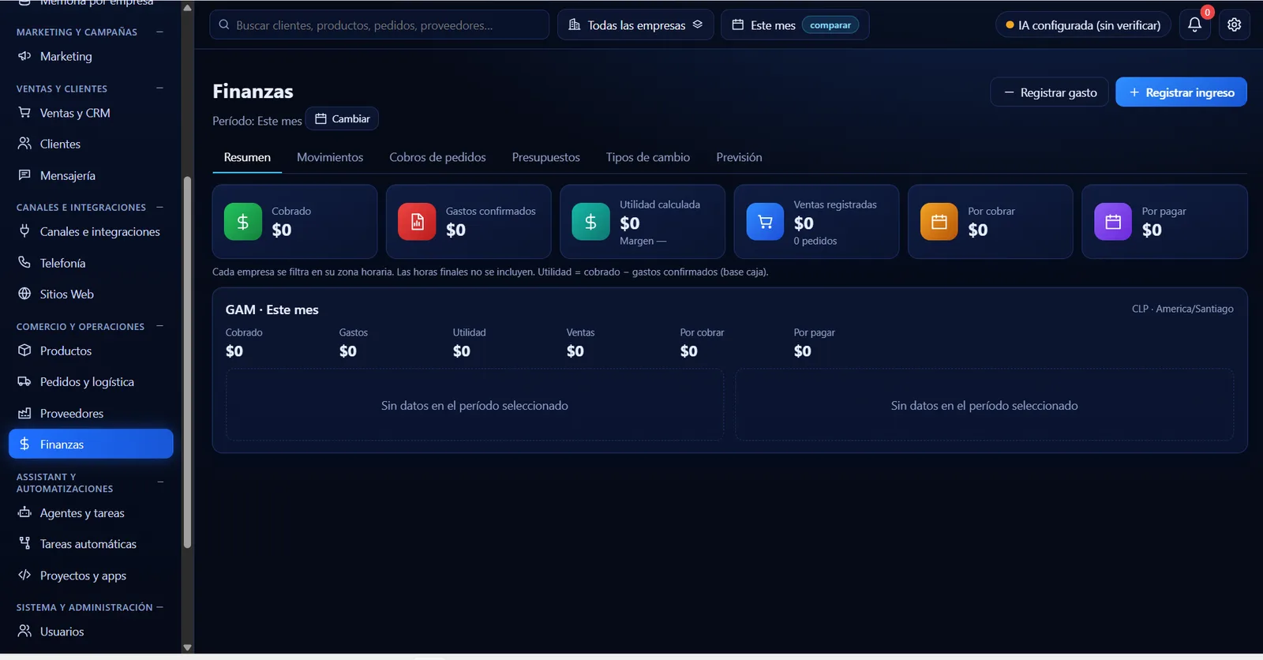Click the Utilidad calculada dollar icon
1263x660 pixels.
[x=590, y=222]
